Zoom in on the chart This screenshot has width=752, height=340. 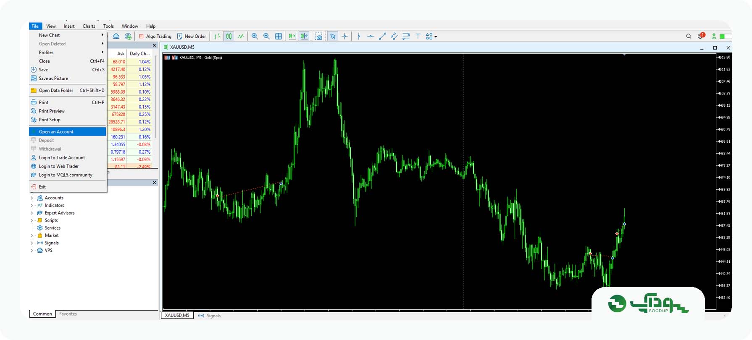pyautogui.click(x=255, y=37)
